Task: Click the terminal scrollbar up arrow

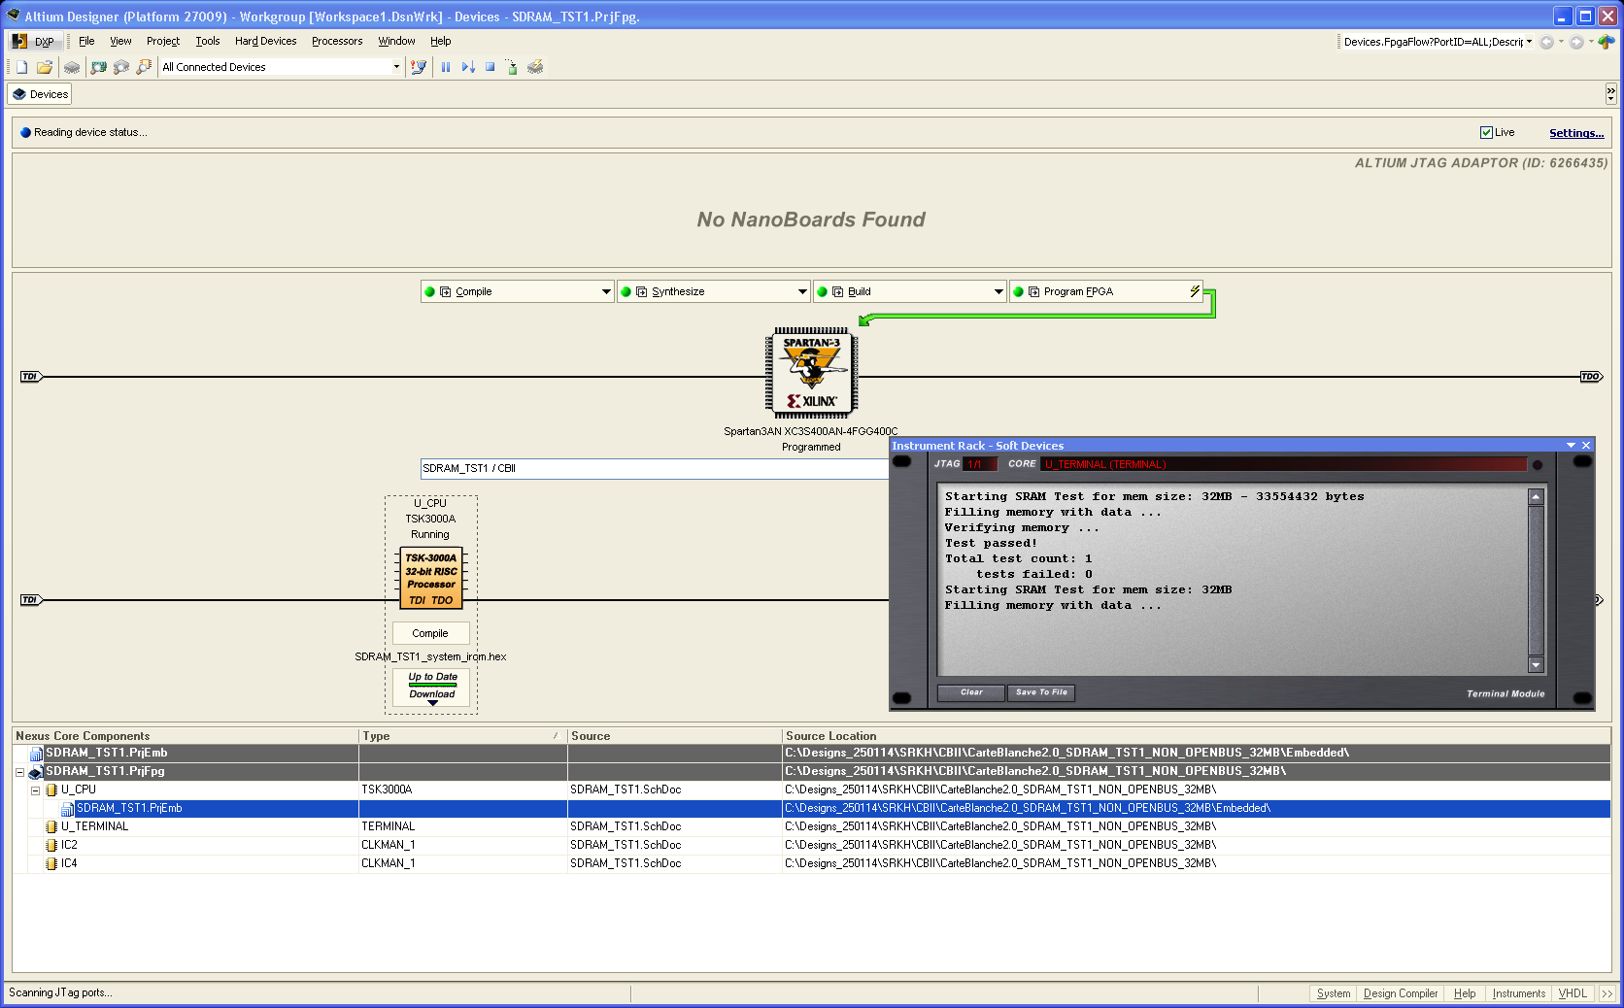Action: pyautogui.click(x=1536, y=497)
